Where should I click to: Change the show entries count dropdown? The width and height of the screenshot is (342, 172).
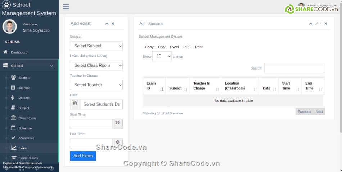pos(162,56)
